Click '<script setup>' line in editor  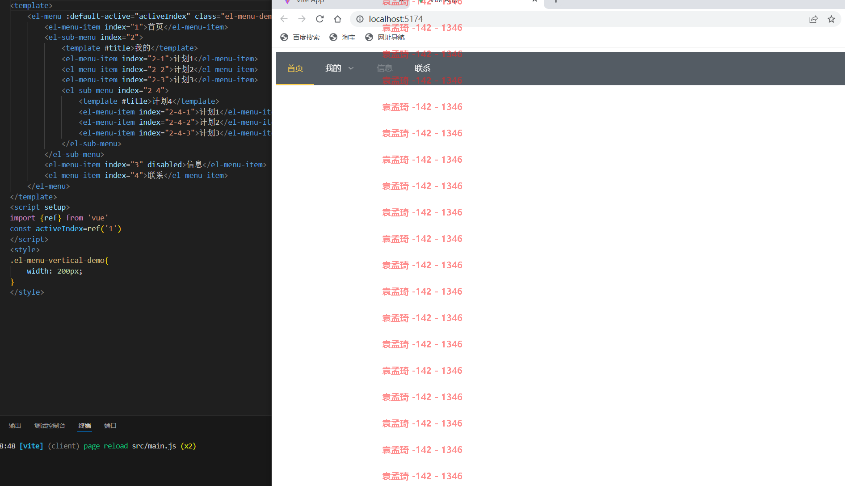point(40,207)
